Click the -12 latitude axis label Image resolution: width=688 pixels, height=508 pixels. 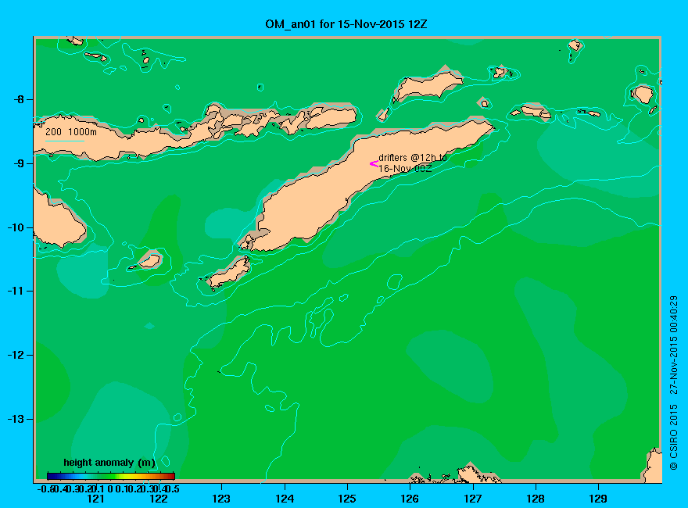[x=16, y=355]
